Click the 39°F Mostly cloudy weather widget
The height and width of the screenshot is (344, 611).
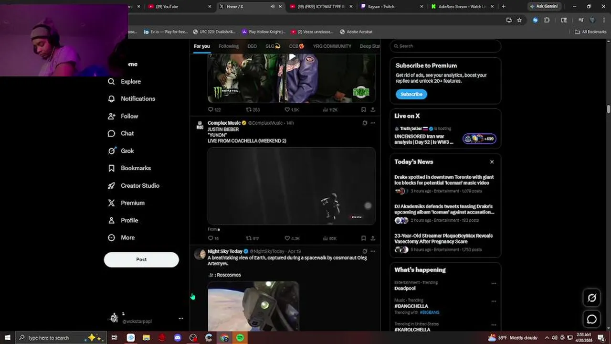pyautogui.click(x=514, y=338)
